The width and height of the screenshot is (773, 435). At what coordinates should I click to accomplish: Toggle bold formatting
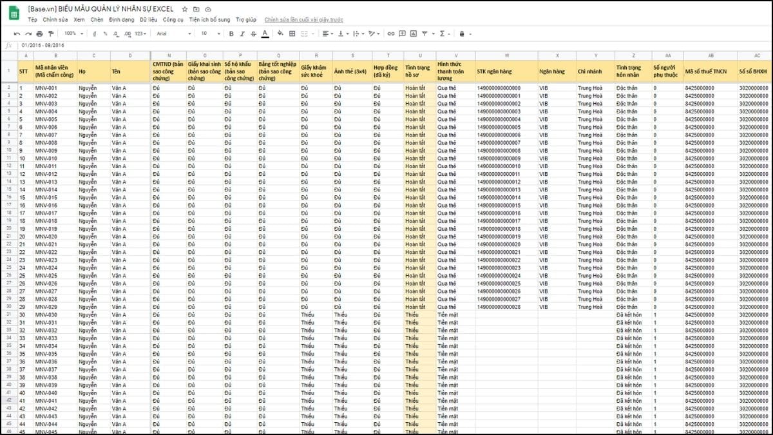point(230,34)
